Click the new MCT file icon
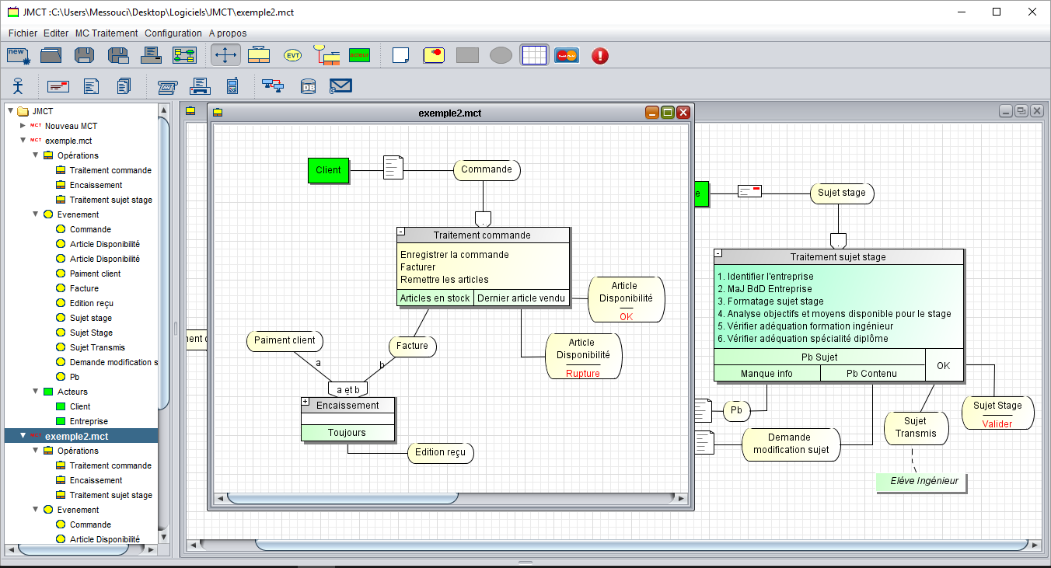 18,55
